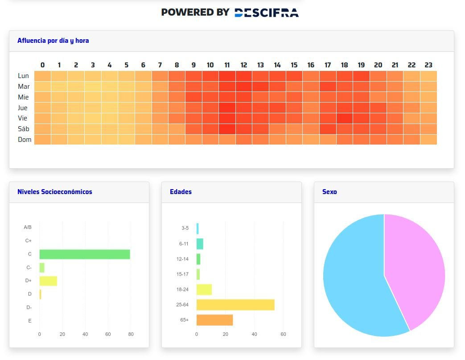Click the green C bar in Niveles Socioeconómicos
Image resolution: width=465 pixels, height=360 pixels.
85,254
